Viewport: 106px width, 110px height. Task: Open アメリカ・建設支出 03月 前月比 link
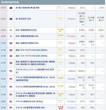(x=29, y=102)
